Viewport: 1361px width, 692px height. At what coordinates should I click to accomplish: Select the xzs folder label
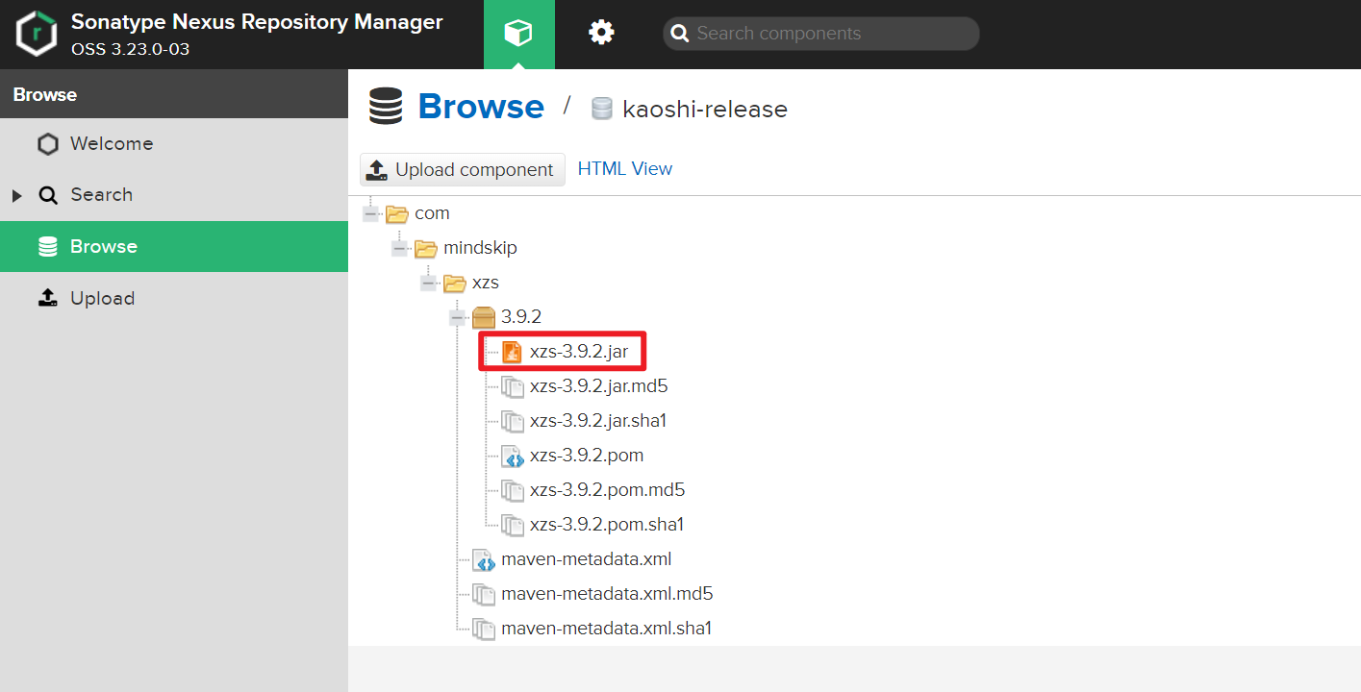(x=486, y=283)
